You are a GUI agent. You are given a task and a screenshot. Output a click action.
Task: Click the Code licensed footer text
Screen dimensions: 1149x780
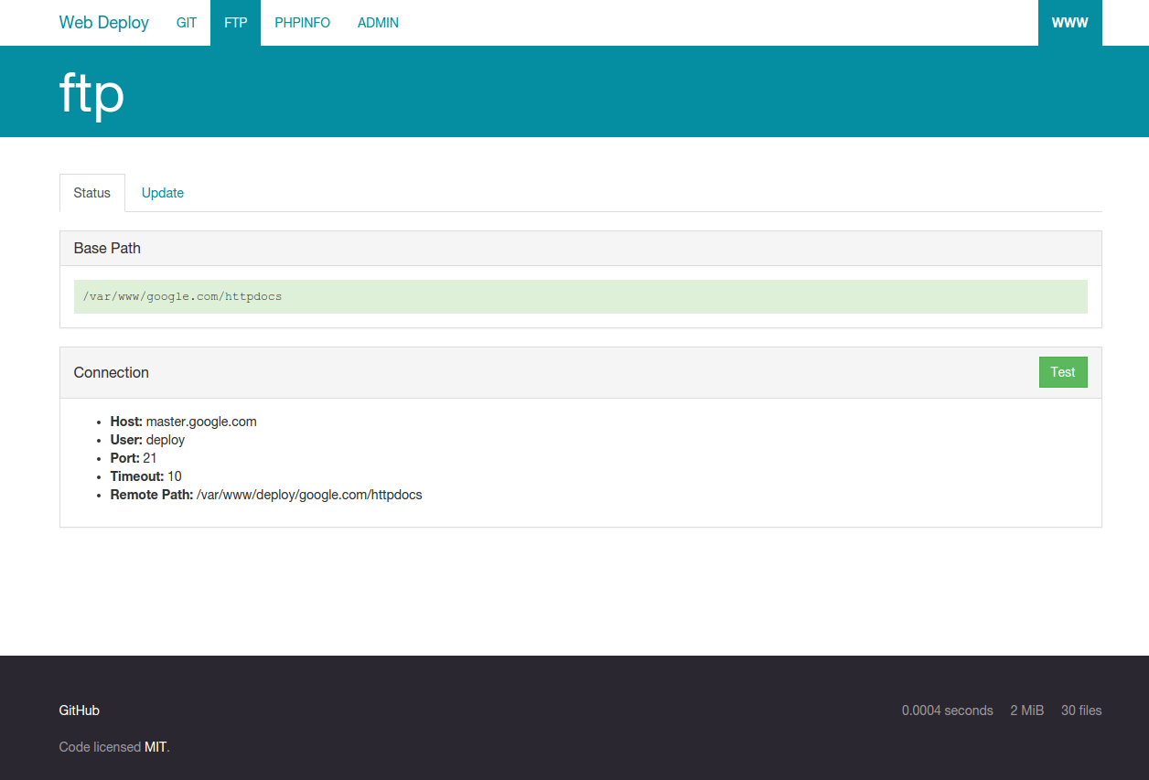coord(101,747)
